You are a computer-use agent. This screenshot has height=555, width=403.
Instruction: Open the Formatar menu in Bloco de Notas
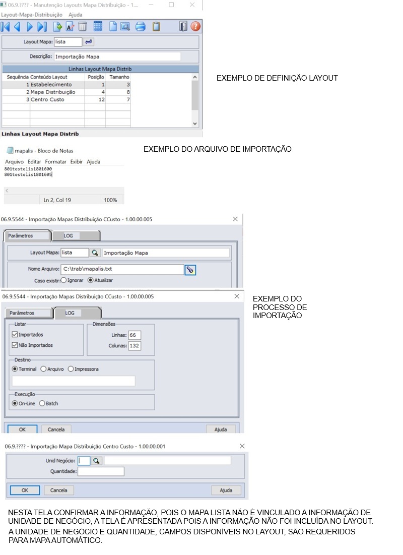[55, 162]
